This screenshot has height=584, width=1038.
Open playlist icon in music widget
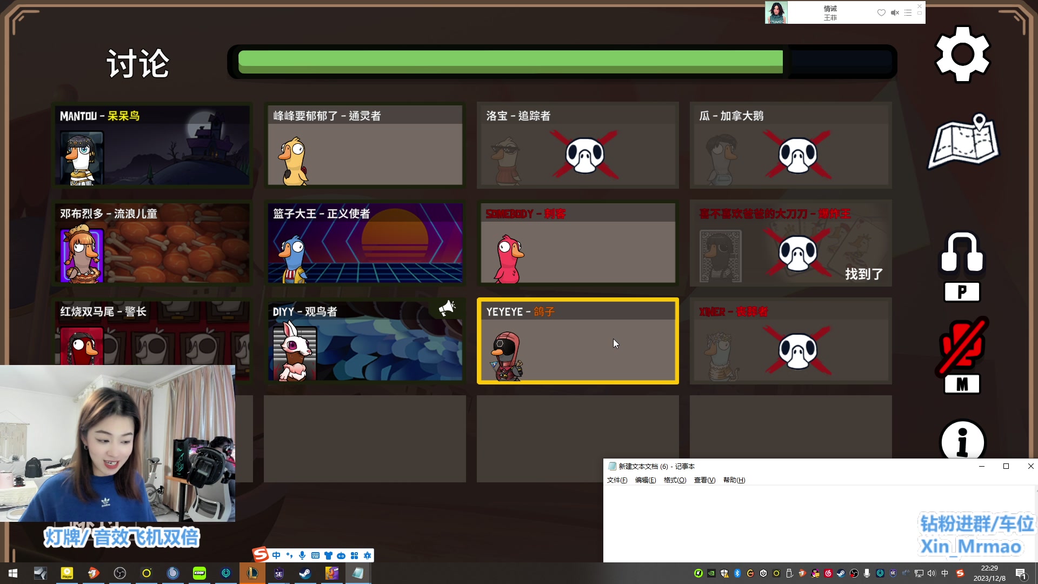(x=908, y=12)
